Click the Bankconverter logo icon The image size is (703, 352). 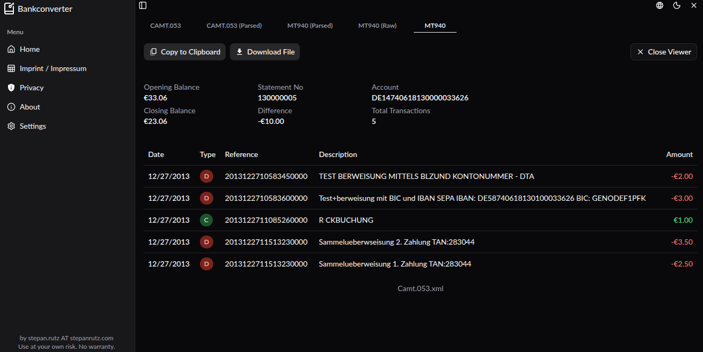pos(9,9)
